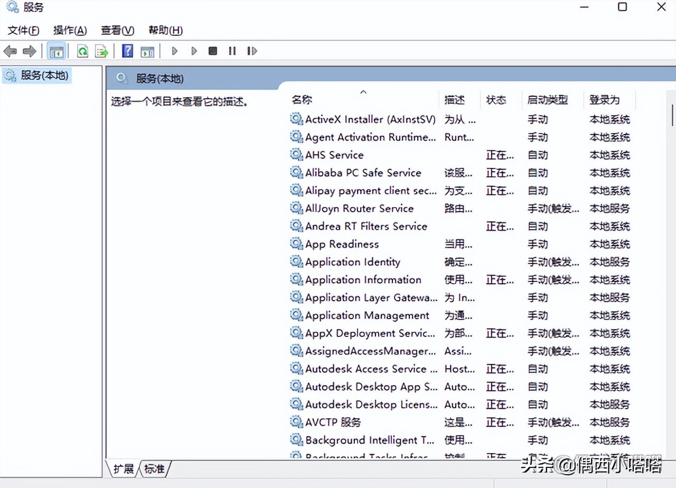Click the Forward navigation arrow in the toolbar
The height and width of the screenshot is (488, 676).
29,51
